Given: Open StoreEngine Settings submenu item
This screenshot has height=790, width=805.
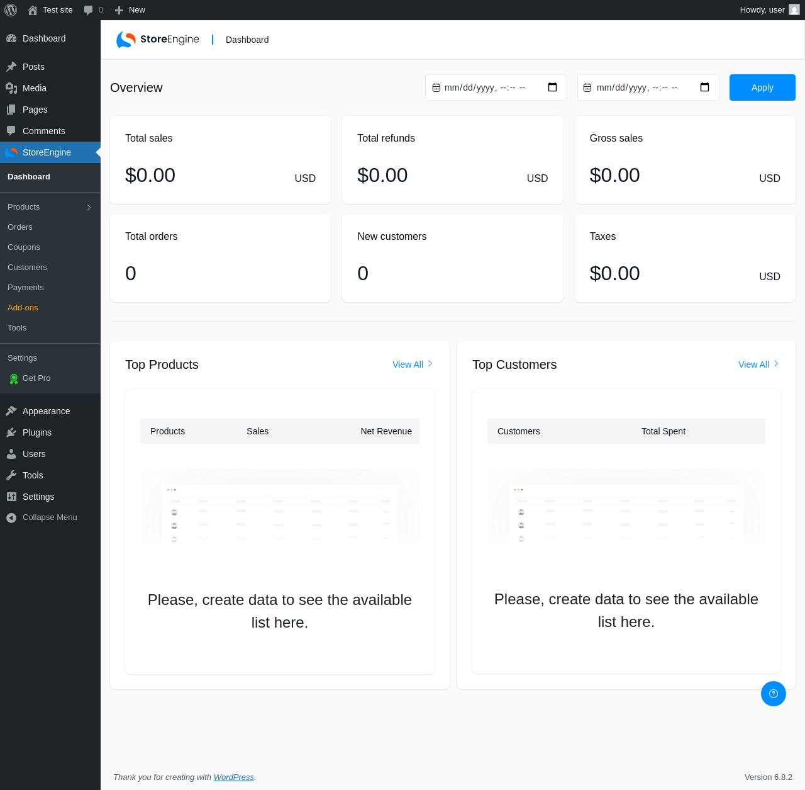Looking at the screenshot, I should tap(22, 358).
